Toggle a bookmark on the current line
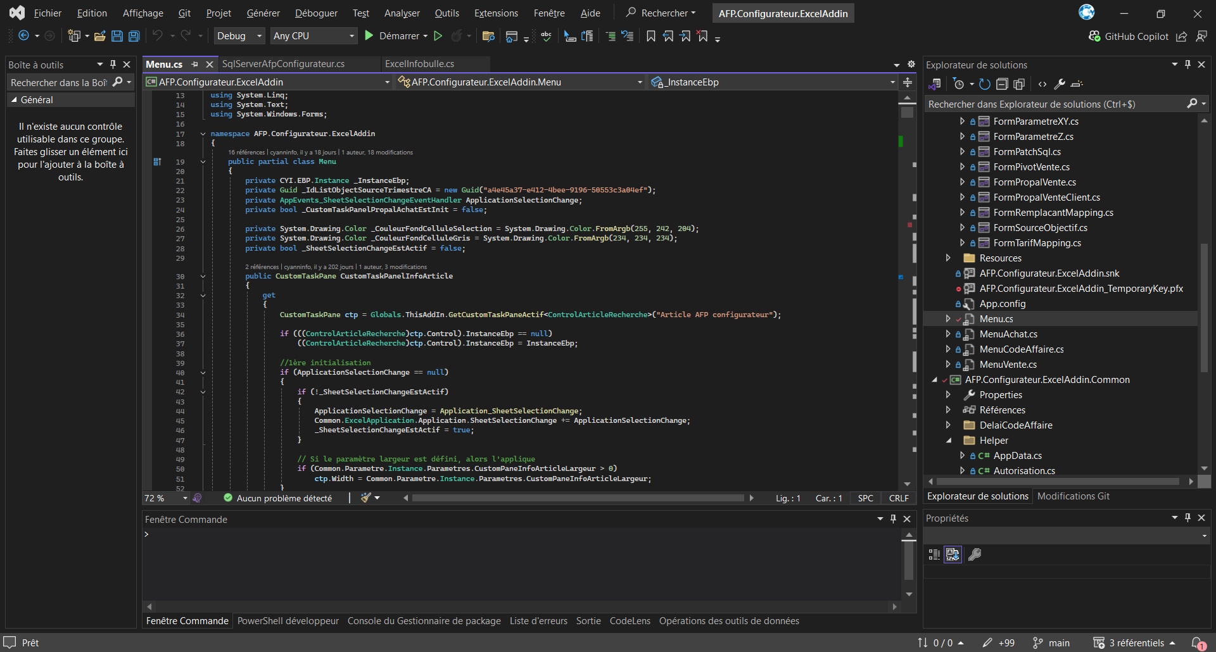This screenshot has height=652, width=1216. [650, 36]
